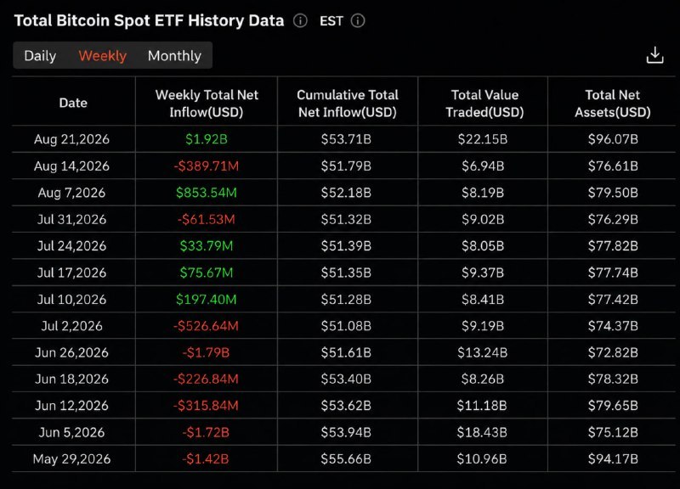Click the May 29,2026 date cell
This screenshot has height=489, width=680.
pyautogui.click(x=71, y=459)
